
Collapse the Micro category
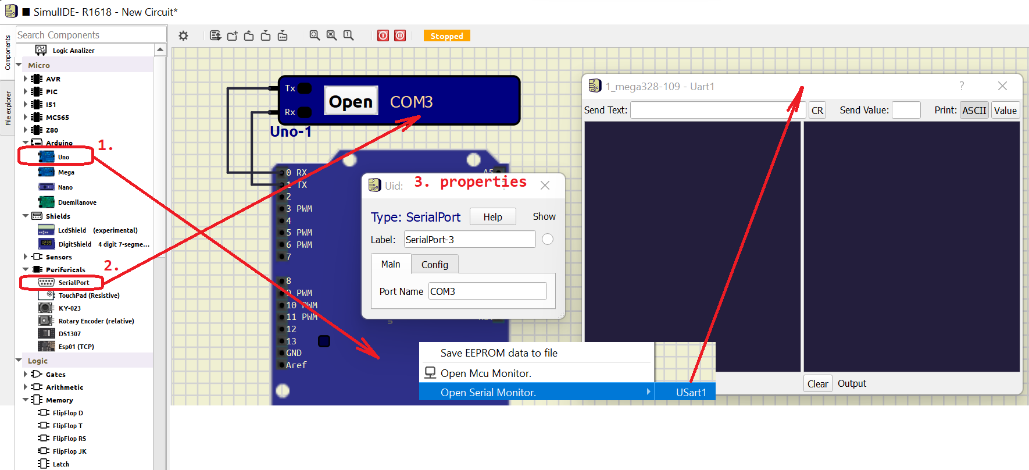pos(19,65)
